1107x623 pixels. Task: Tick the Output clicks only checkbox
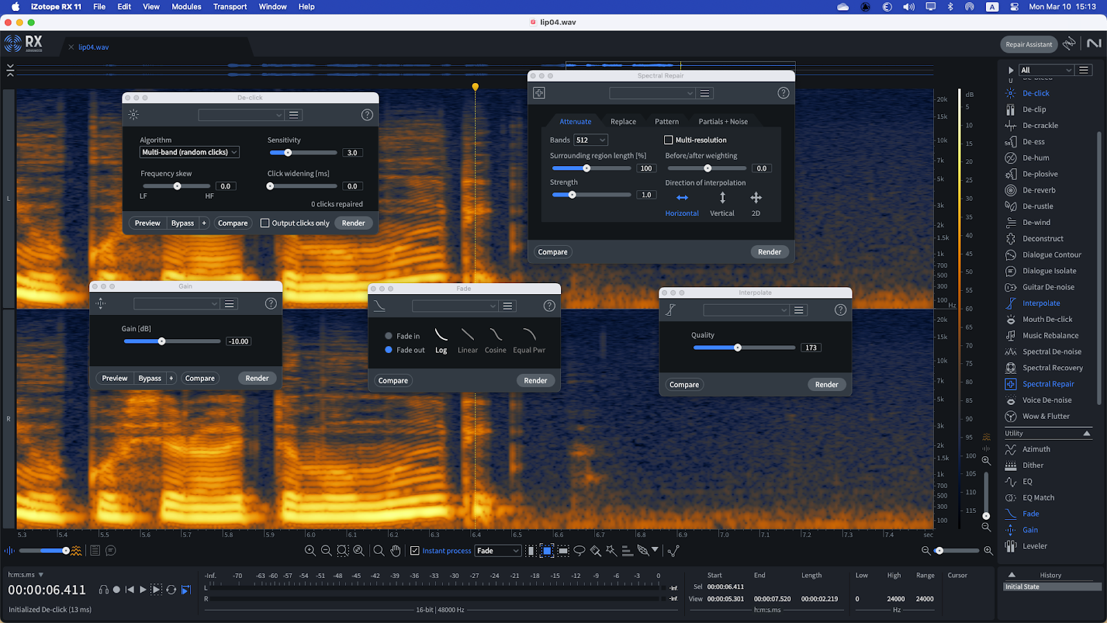[x=265, y=223]
